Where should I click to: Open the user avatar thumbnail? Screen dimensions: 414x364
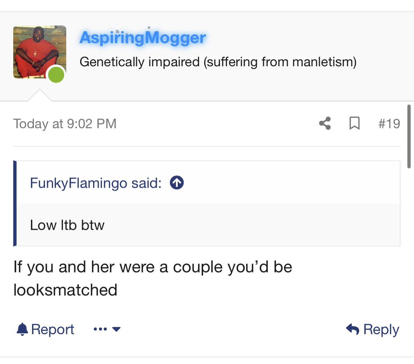coord(40,52)
